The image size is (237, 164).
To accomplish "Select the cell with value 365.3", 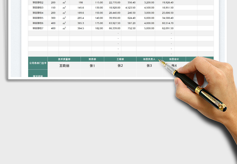I will (81, 23).
